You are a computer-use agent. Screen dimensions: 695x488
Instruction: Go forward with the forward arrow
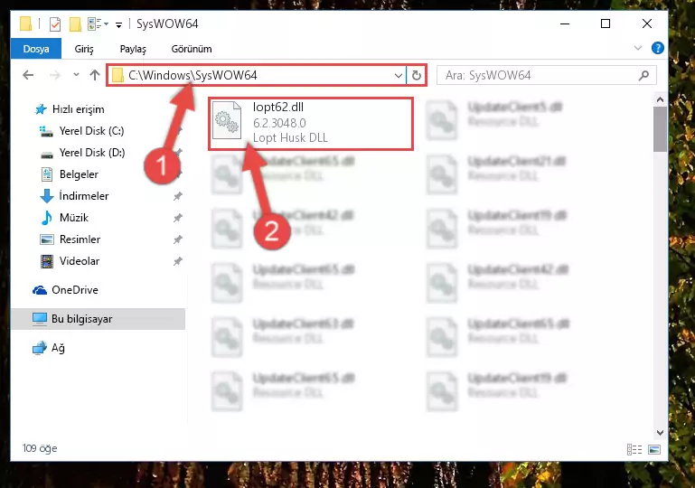pyautogui.click(x=55, y=75)
